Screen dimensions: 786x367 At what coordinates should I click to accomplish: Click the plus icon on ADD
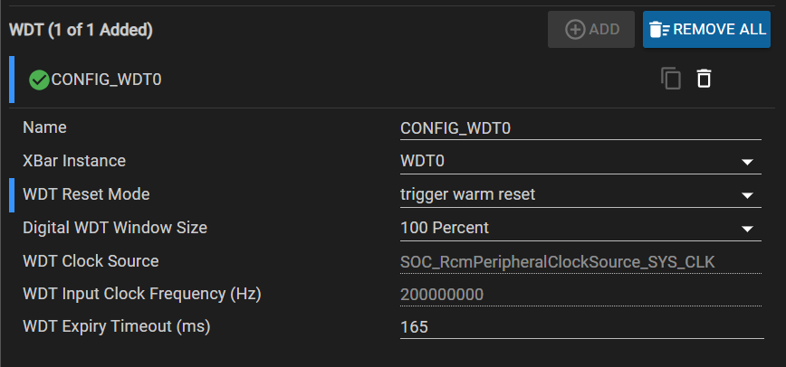pos(575,30)
